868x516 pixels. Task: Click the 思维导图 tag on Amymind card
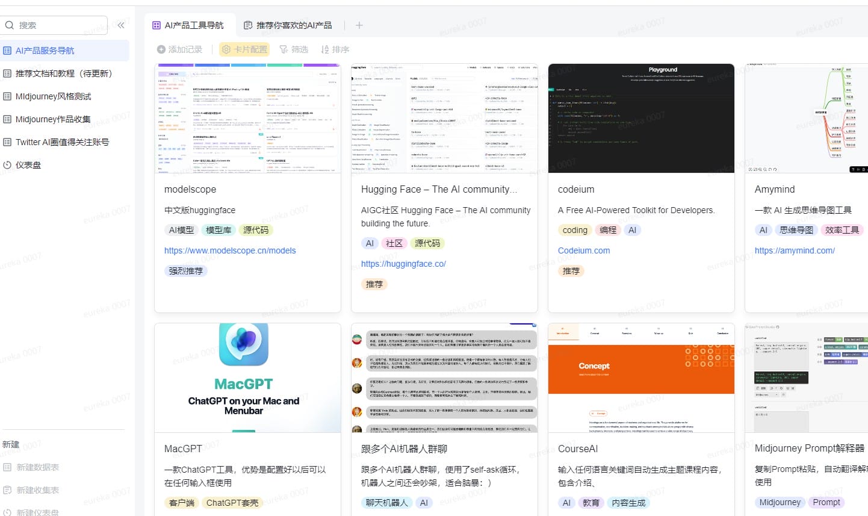click(x=796, y=230)
